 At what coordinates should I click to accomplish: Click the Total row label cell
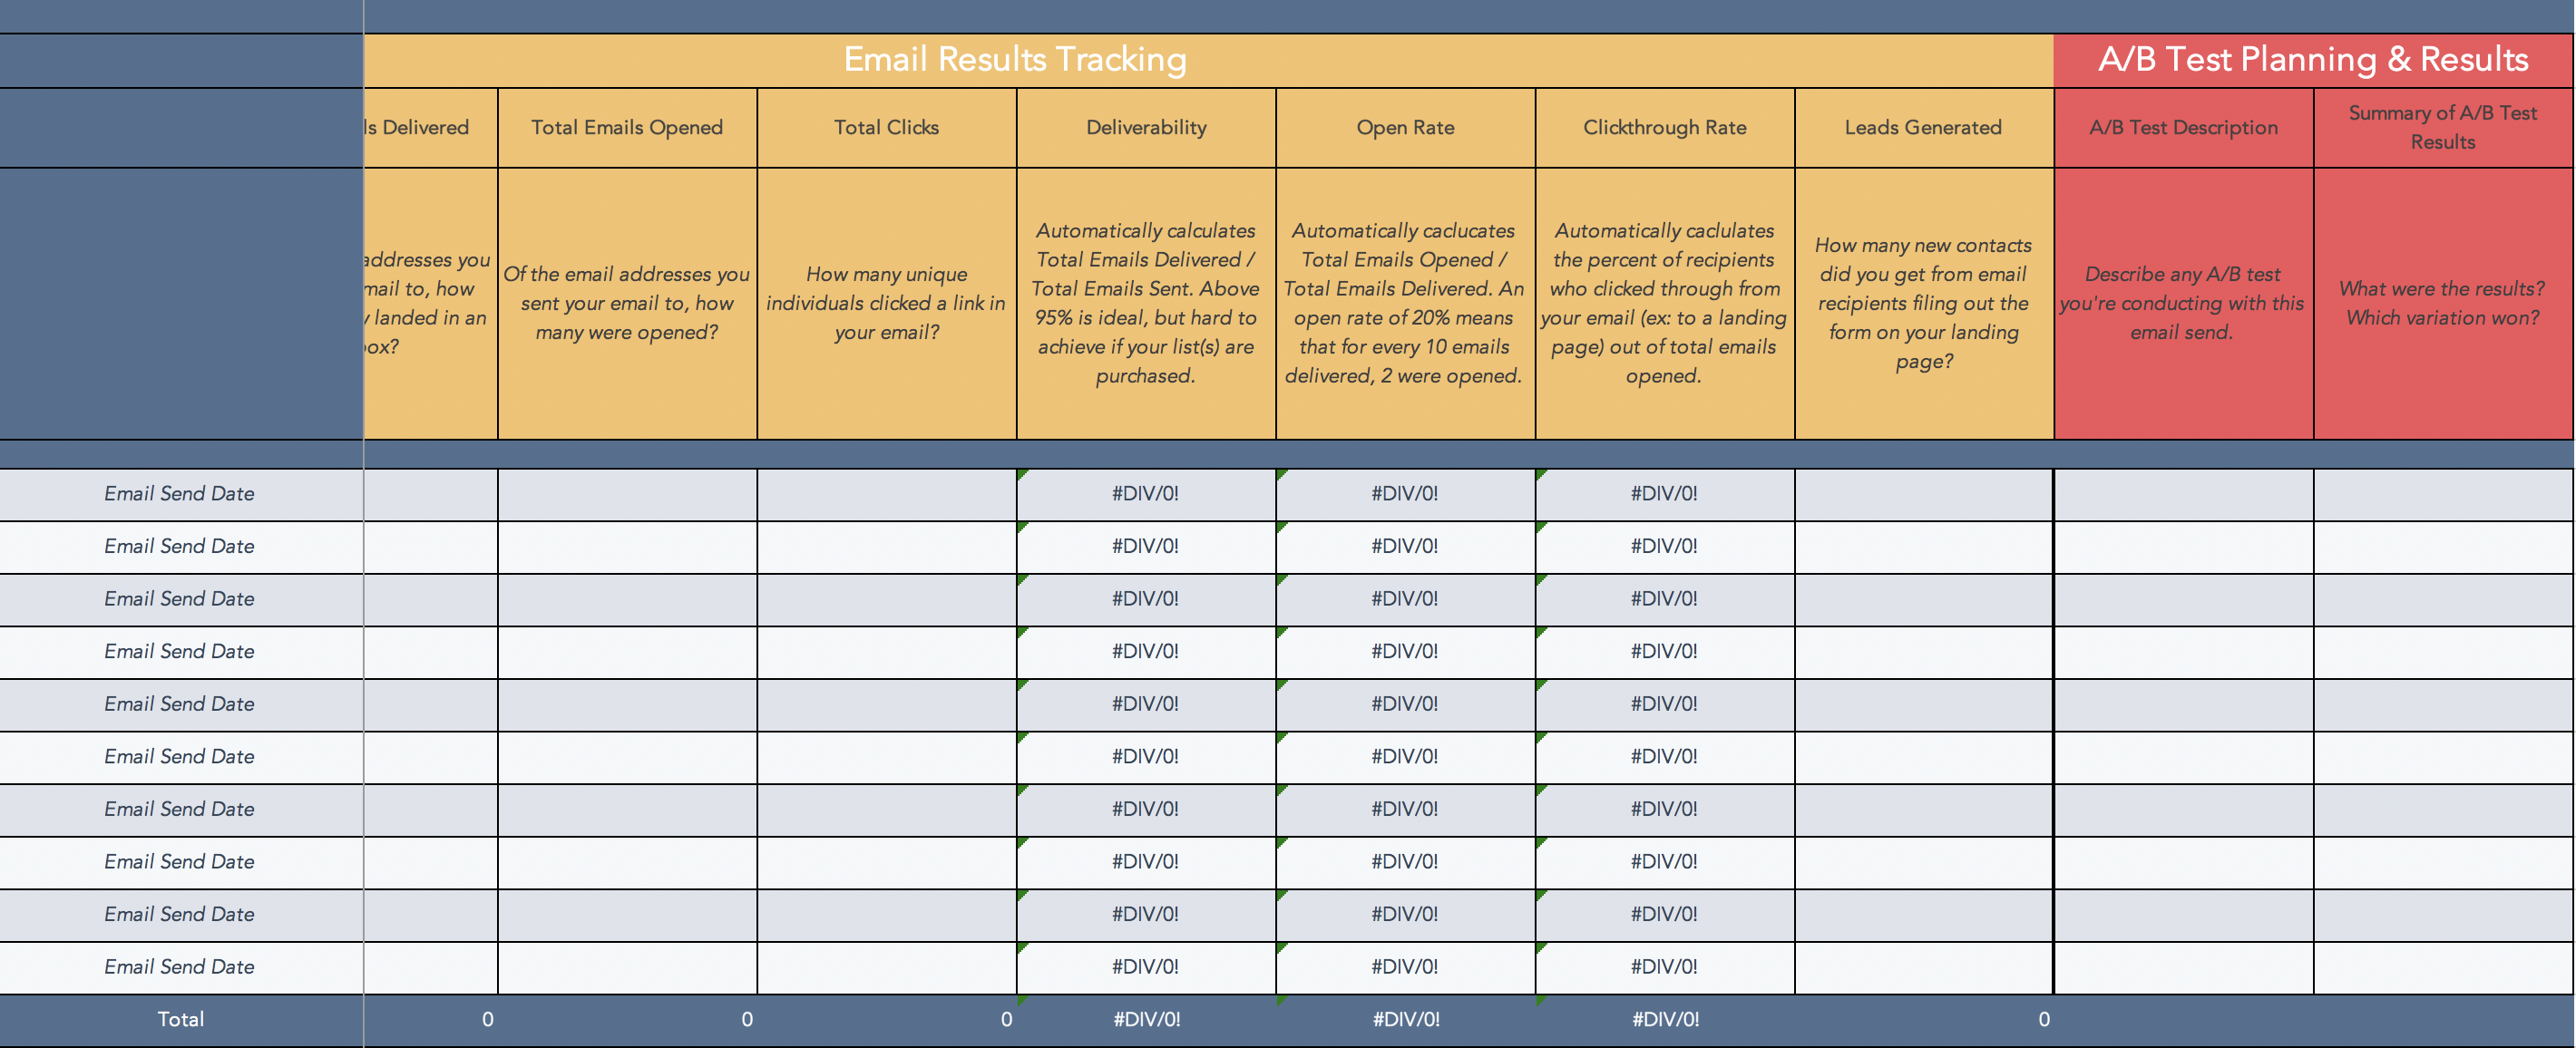click(x=180, y=1020)
